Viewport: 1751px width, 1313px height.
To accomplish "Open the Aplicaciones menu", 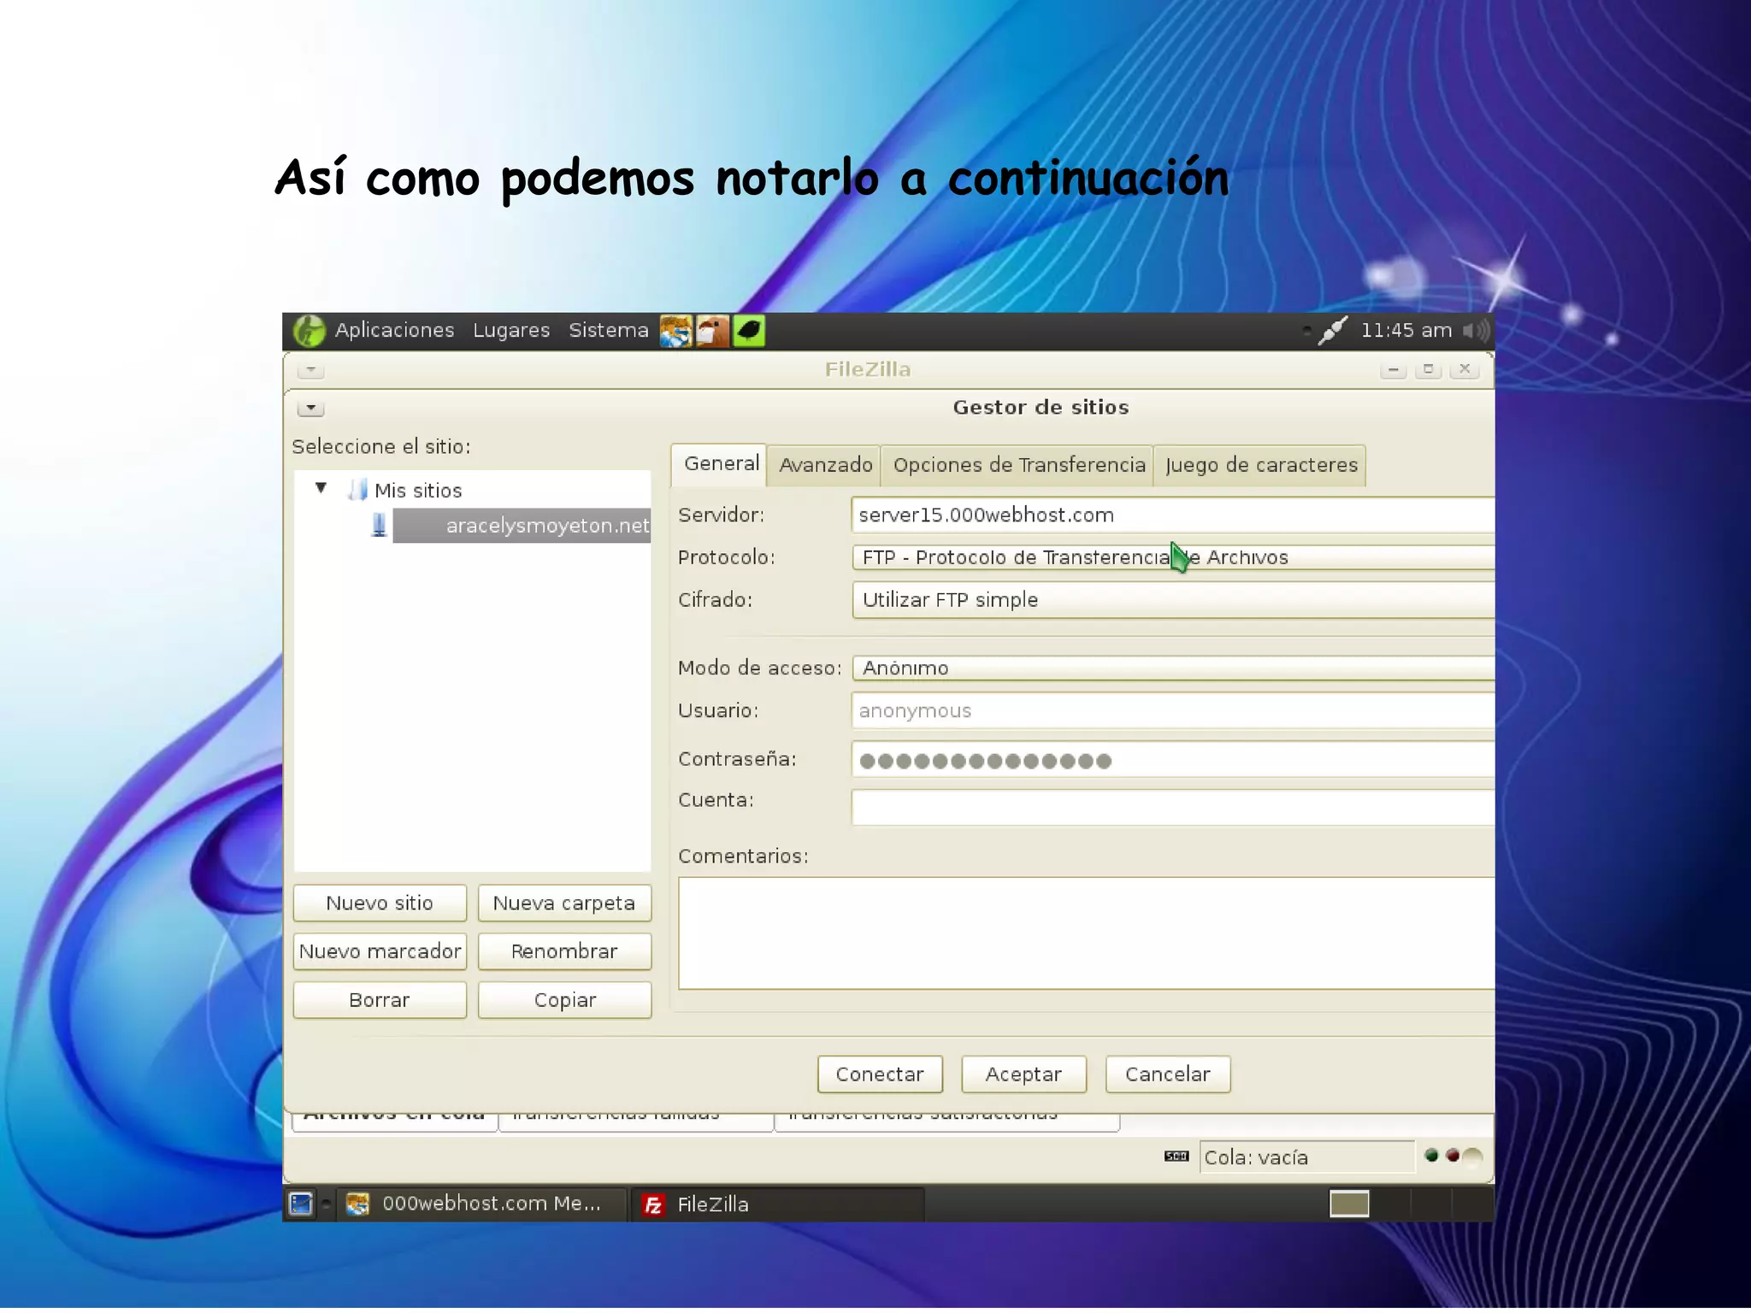I will coord(394,331).
